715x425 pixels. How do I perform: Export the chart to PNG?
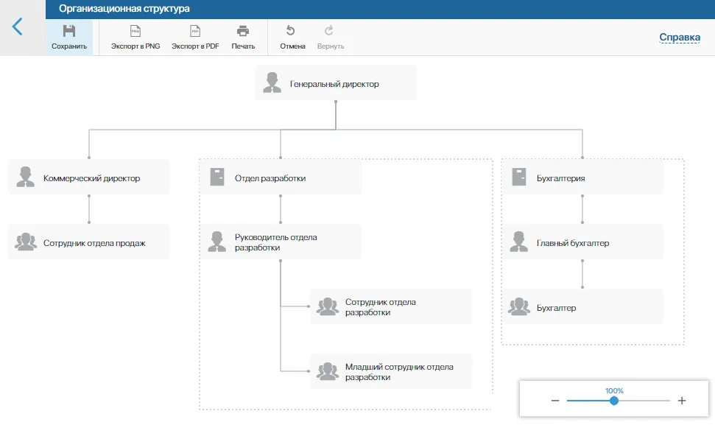(135, 38)
